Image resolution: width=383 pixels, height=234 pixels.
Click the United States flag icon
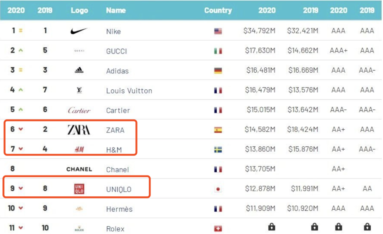point(218,31)
